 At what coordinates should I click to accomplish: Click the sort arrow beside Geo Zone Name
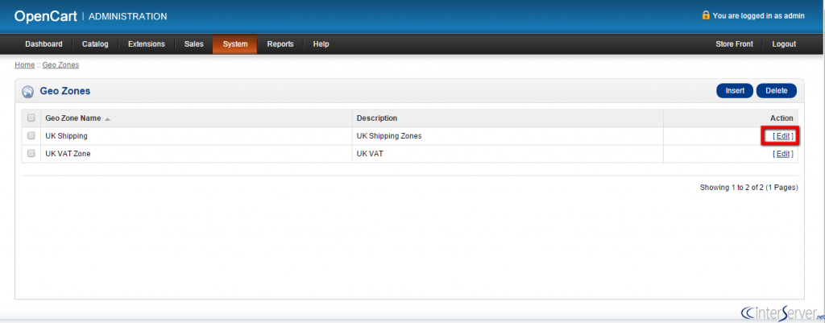pyautogui.click(x=107, y=119)
